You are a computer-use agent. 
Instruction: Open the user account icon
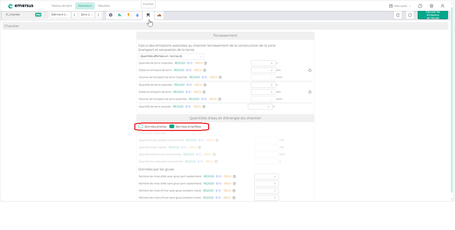(443, 6)
